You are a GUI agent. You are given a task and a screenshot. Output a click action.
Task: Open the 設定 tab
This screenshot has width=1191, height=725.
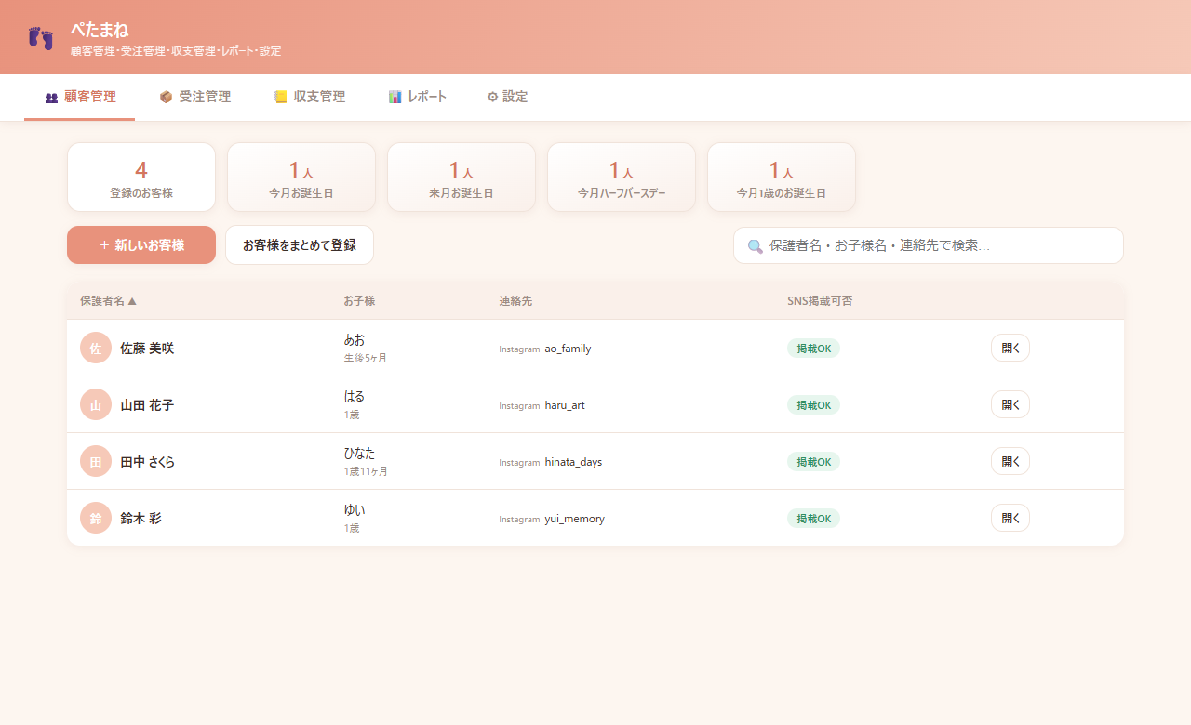tap(507, 97)
